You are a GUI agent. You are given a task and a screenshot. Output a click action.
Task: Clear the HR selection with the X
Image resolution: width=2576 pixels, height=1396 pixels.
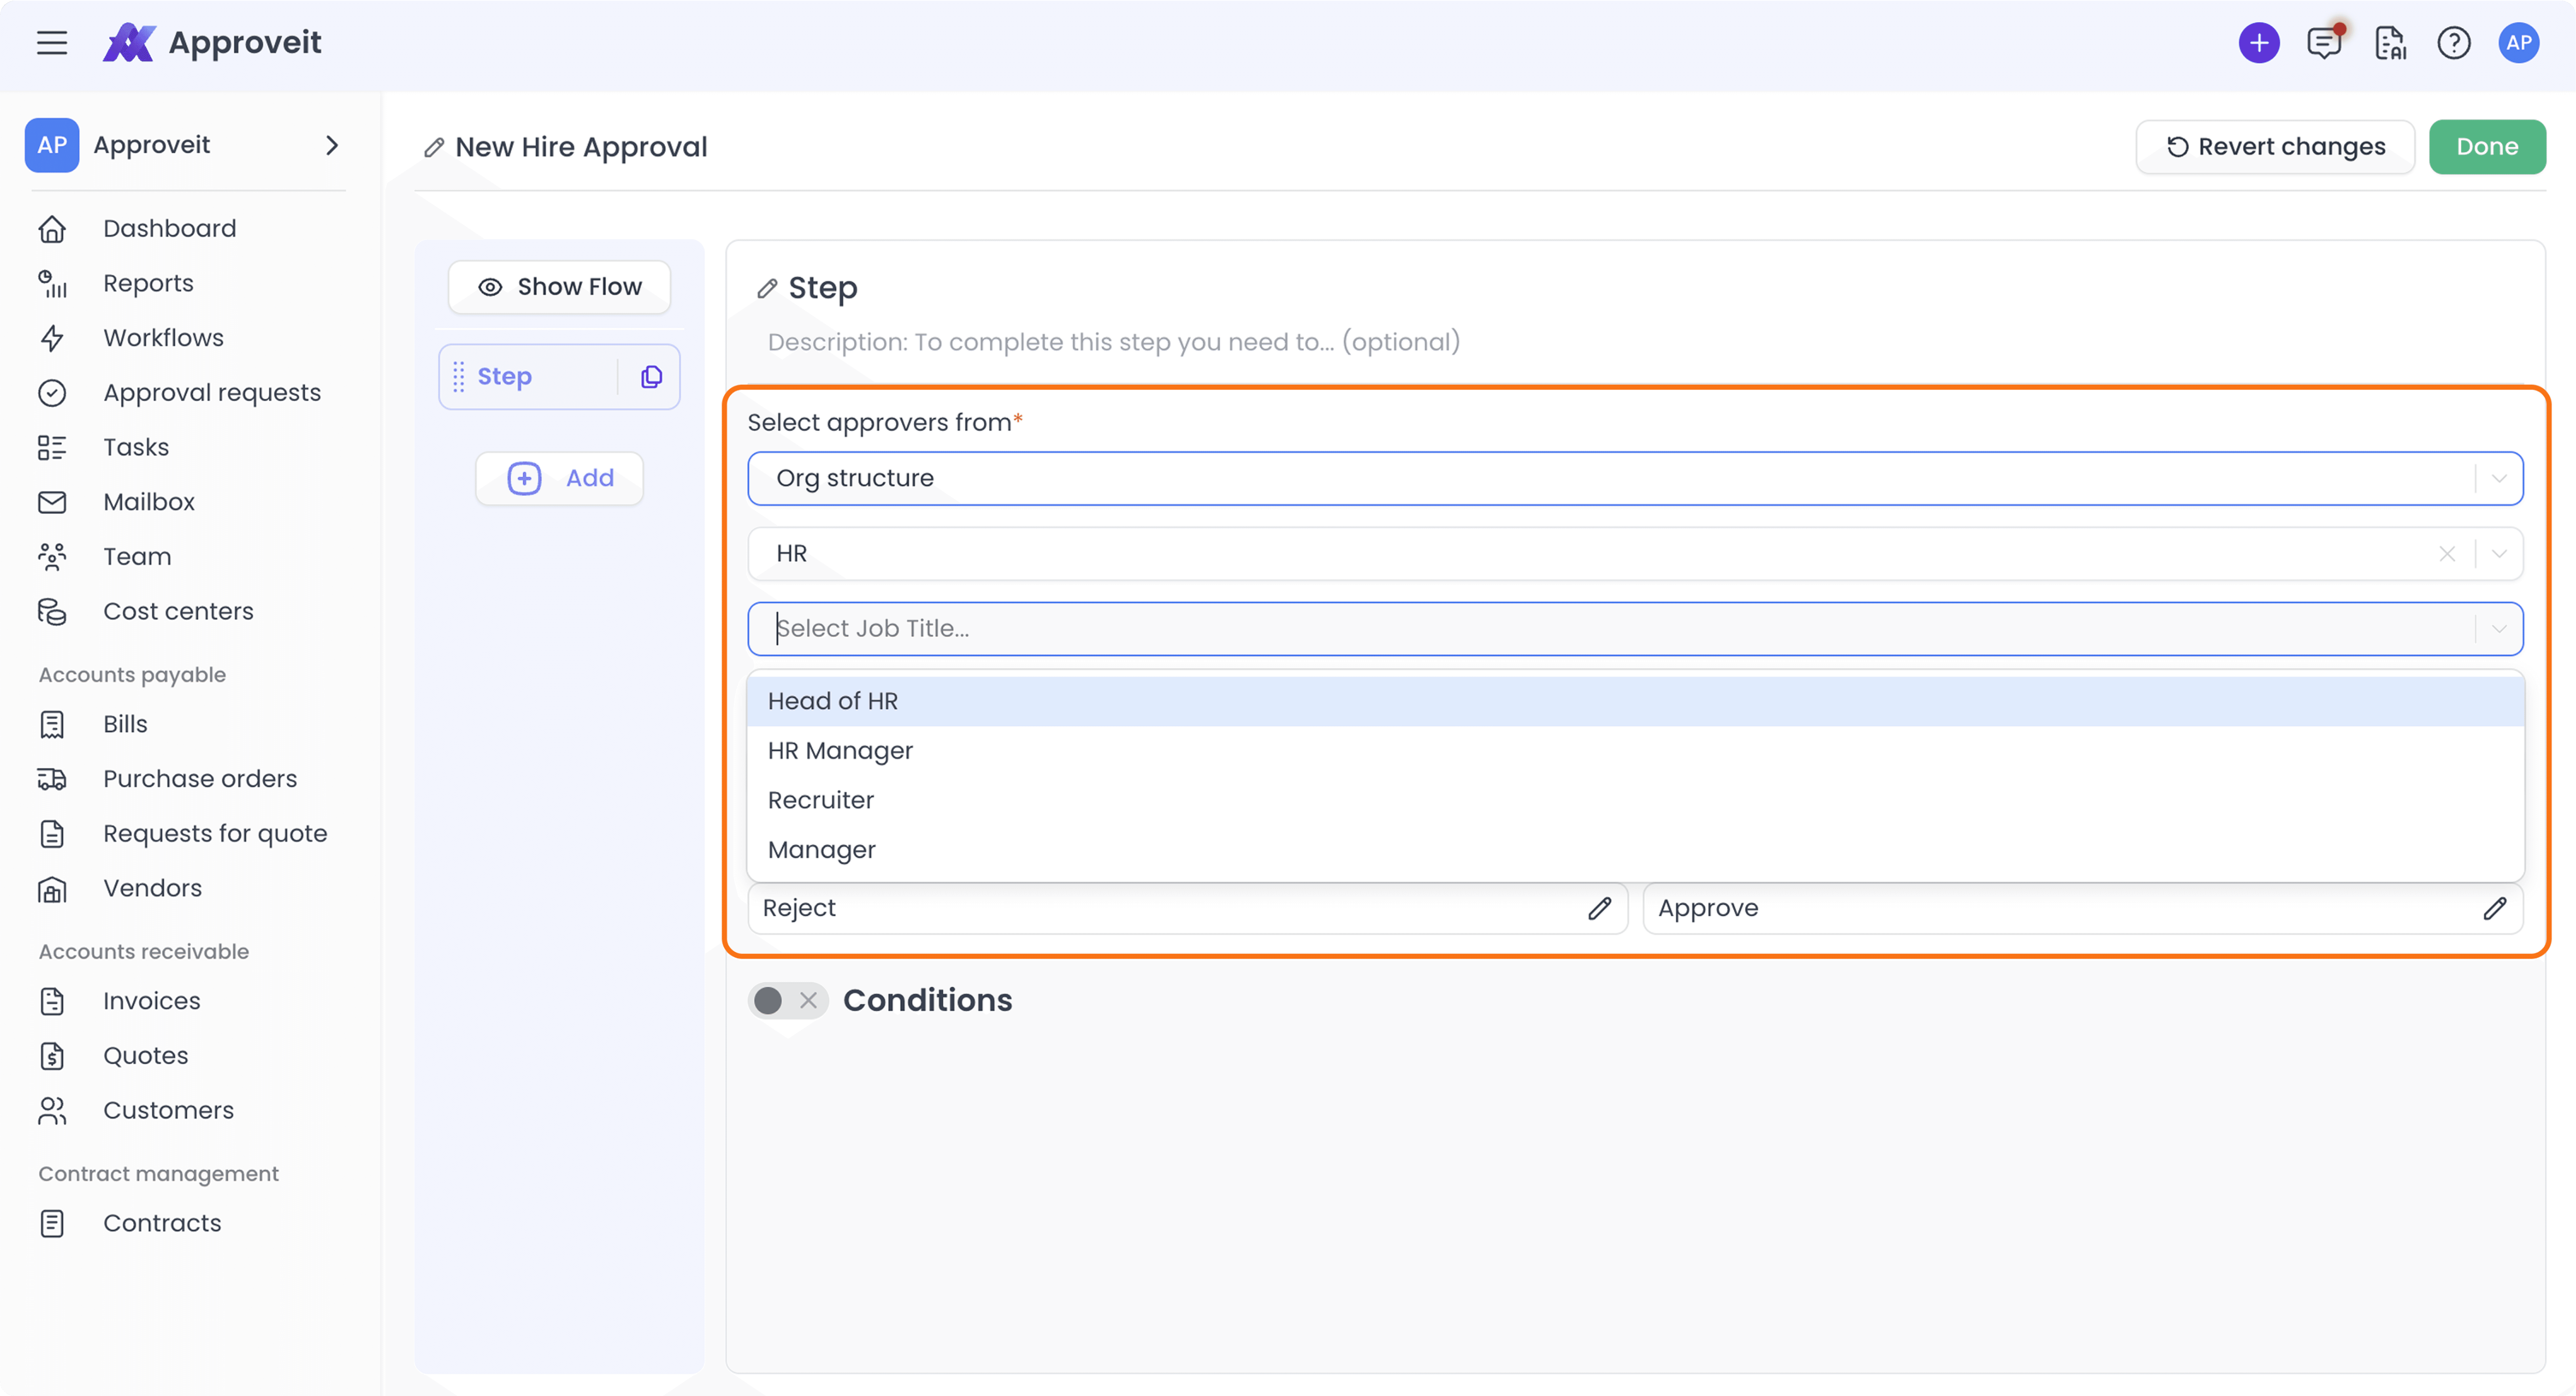click(2447, 554)
